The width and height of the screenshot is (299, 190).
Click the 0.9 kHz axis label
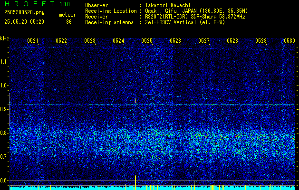pyautogui.click(x=3, y=109)
